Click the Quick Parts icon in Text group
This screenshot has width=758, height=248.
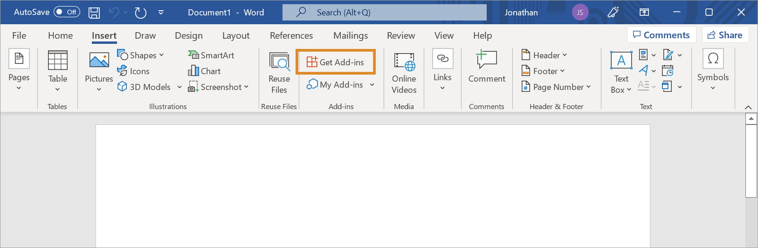643,55
